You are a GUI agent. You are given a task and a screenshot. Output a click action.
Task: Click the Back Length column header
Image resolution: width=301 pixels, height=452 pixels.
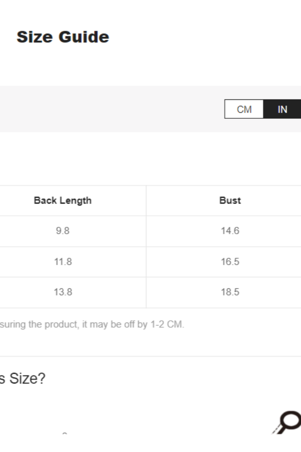pos(63,201)
